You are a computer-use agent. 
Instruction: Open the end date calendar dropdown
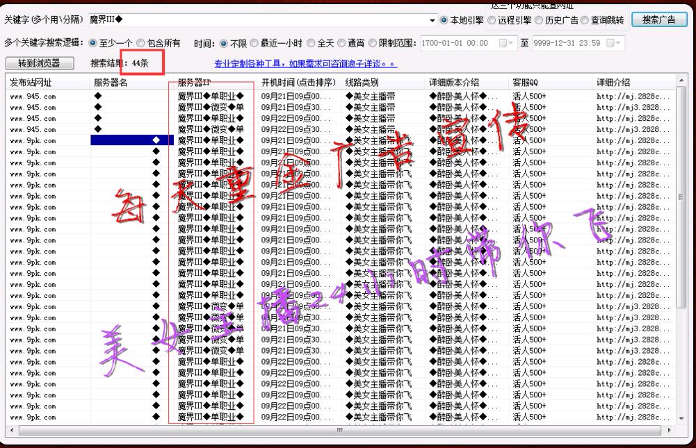616,43
